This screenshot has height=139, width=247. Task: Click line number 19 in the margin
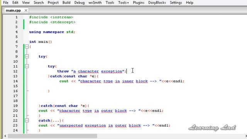click(x=15, y=106)
